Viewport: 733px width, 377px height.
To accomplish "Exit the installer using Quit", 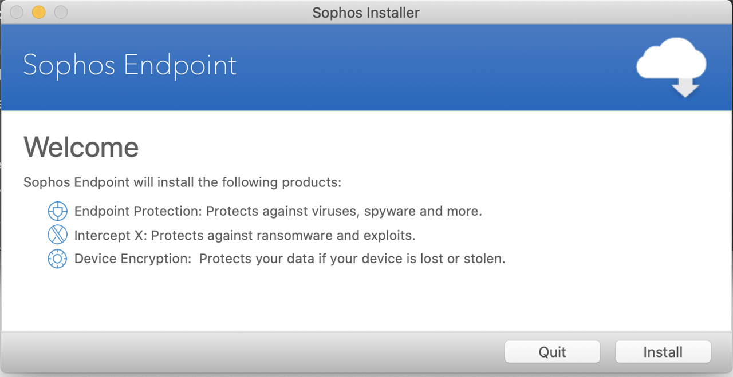I will pyautogui.click(x=552, y=352).
